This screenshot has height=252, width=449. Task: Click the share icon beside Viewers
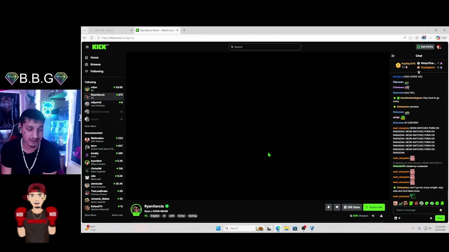tap(373, 216)
